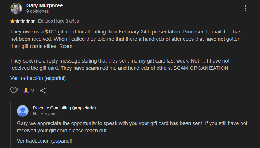This screenshot has height=148, width=260.
Task: Open the review's three-dot options menu
Action: (x=245, y=8)
